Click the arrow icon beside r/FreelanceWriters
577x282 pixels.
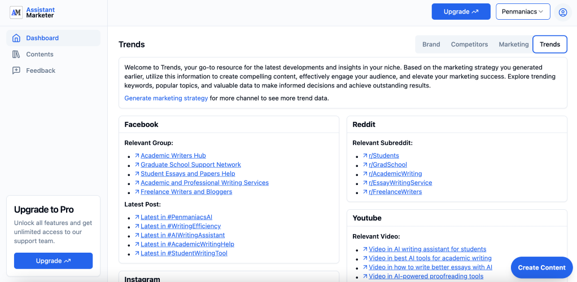click(365, 192)
